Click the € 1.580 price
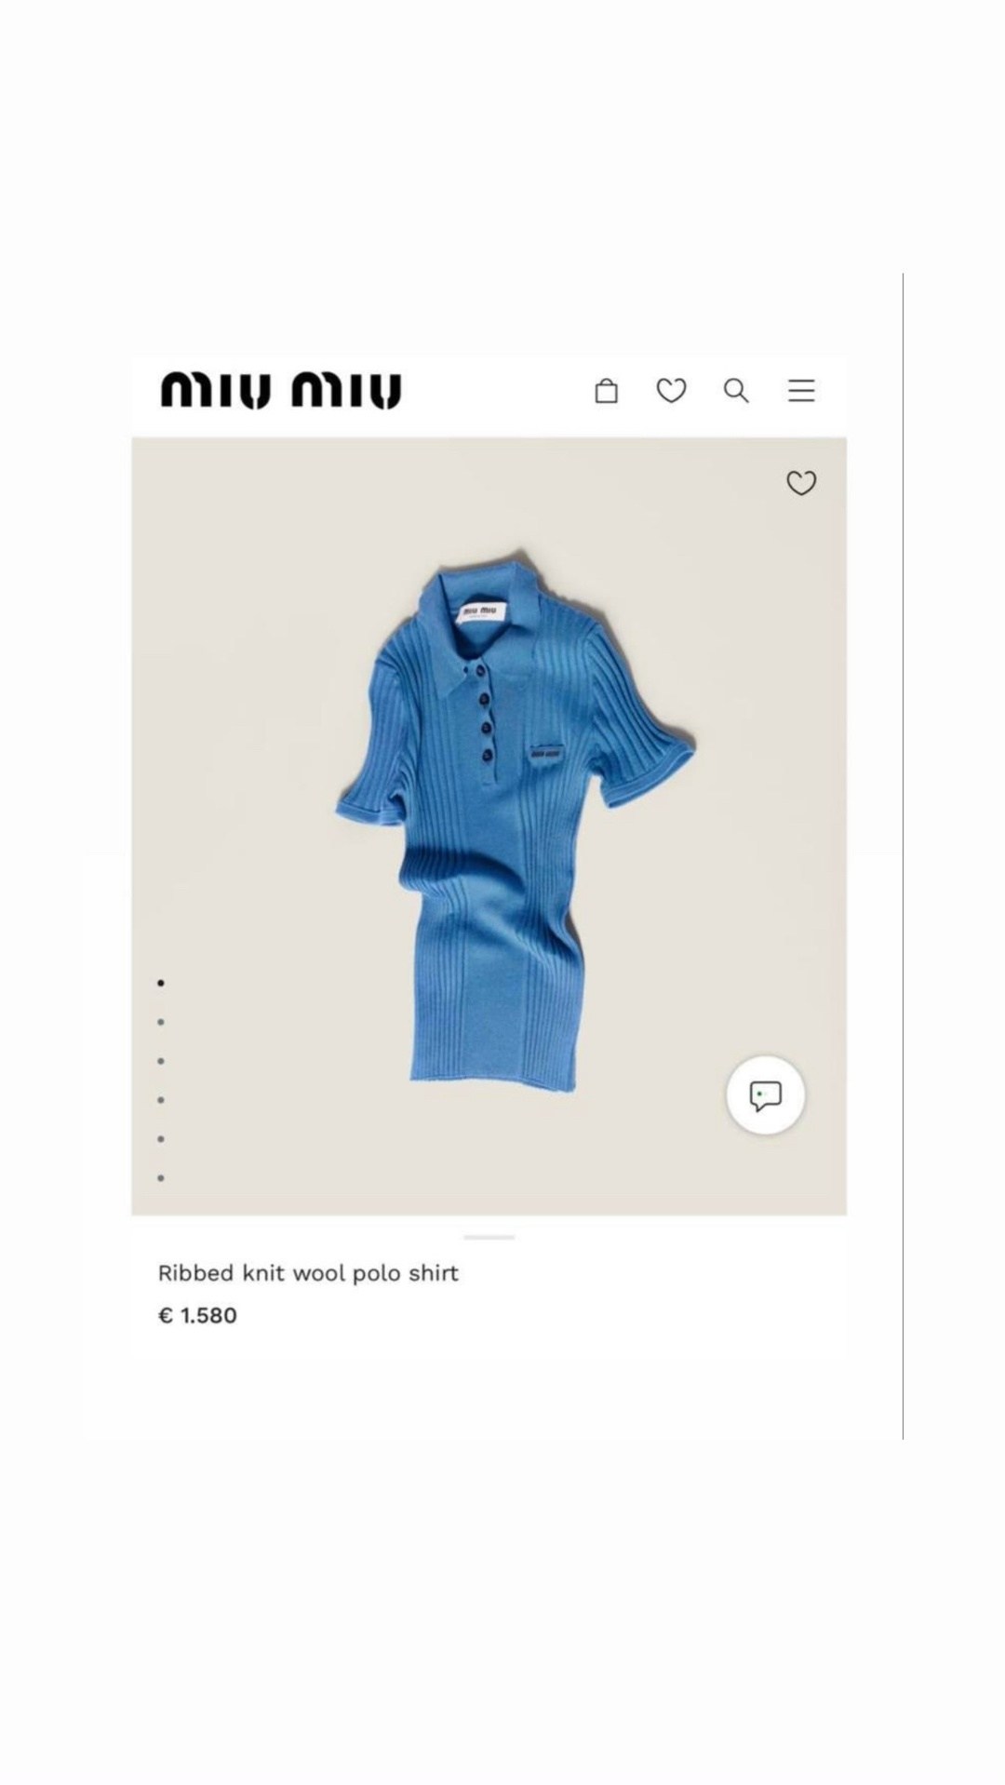Viewport: 1005px width, 1785px height. pyautogui.click(x=197, y=1315)
